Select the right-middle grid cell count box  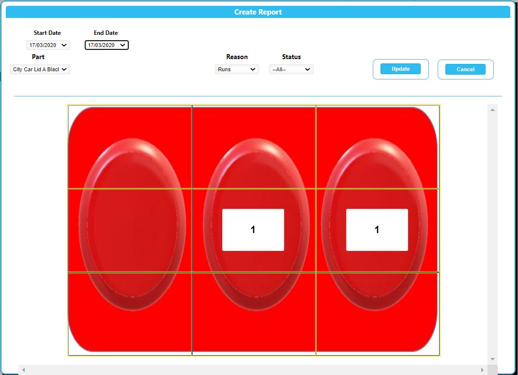click(x=377, y=230)
